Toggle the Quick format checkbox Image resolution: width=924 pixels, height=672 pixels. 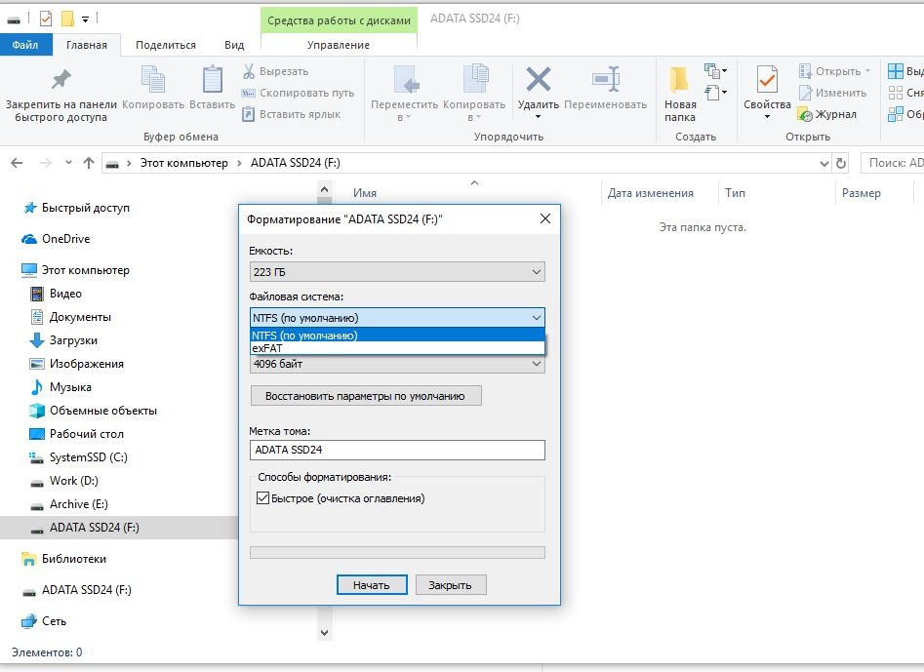(262, 498)
